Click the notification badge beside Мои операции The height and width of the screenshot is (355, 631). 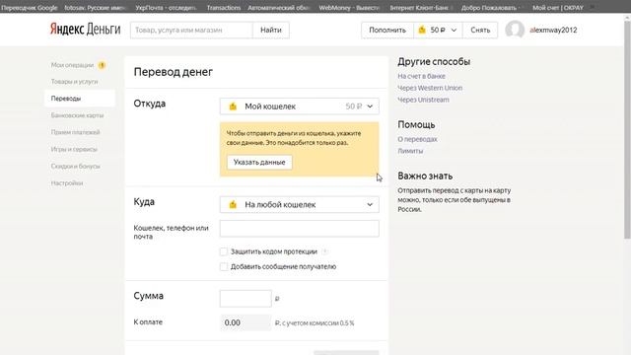tap(102, 65)
